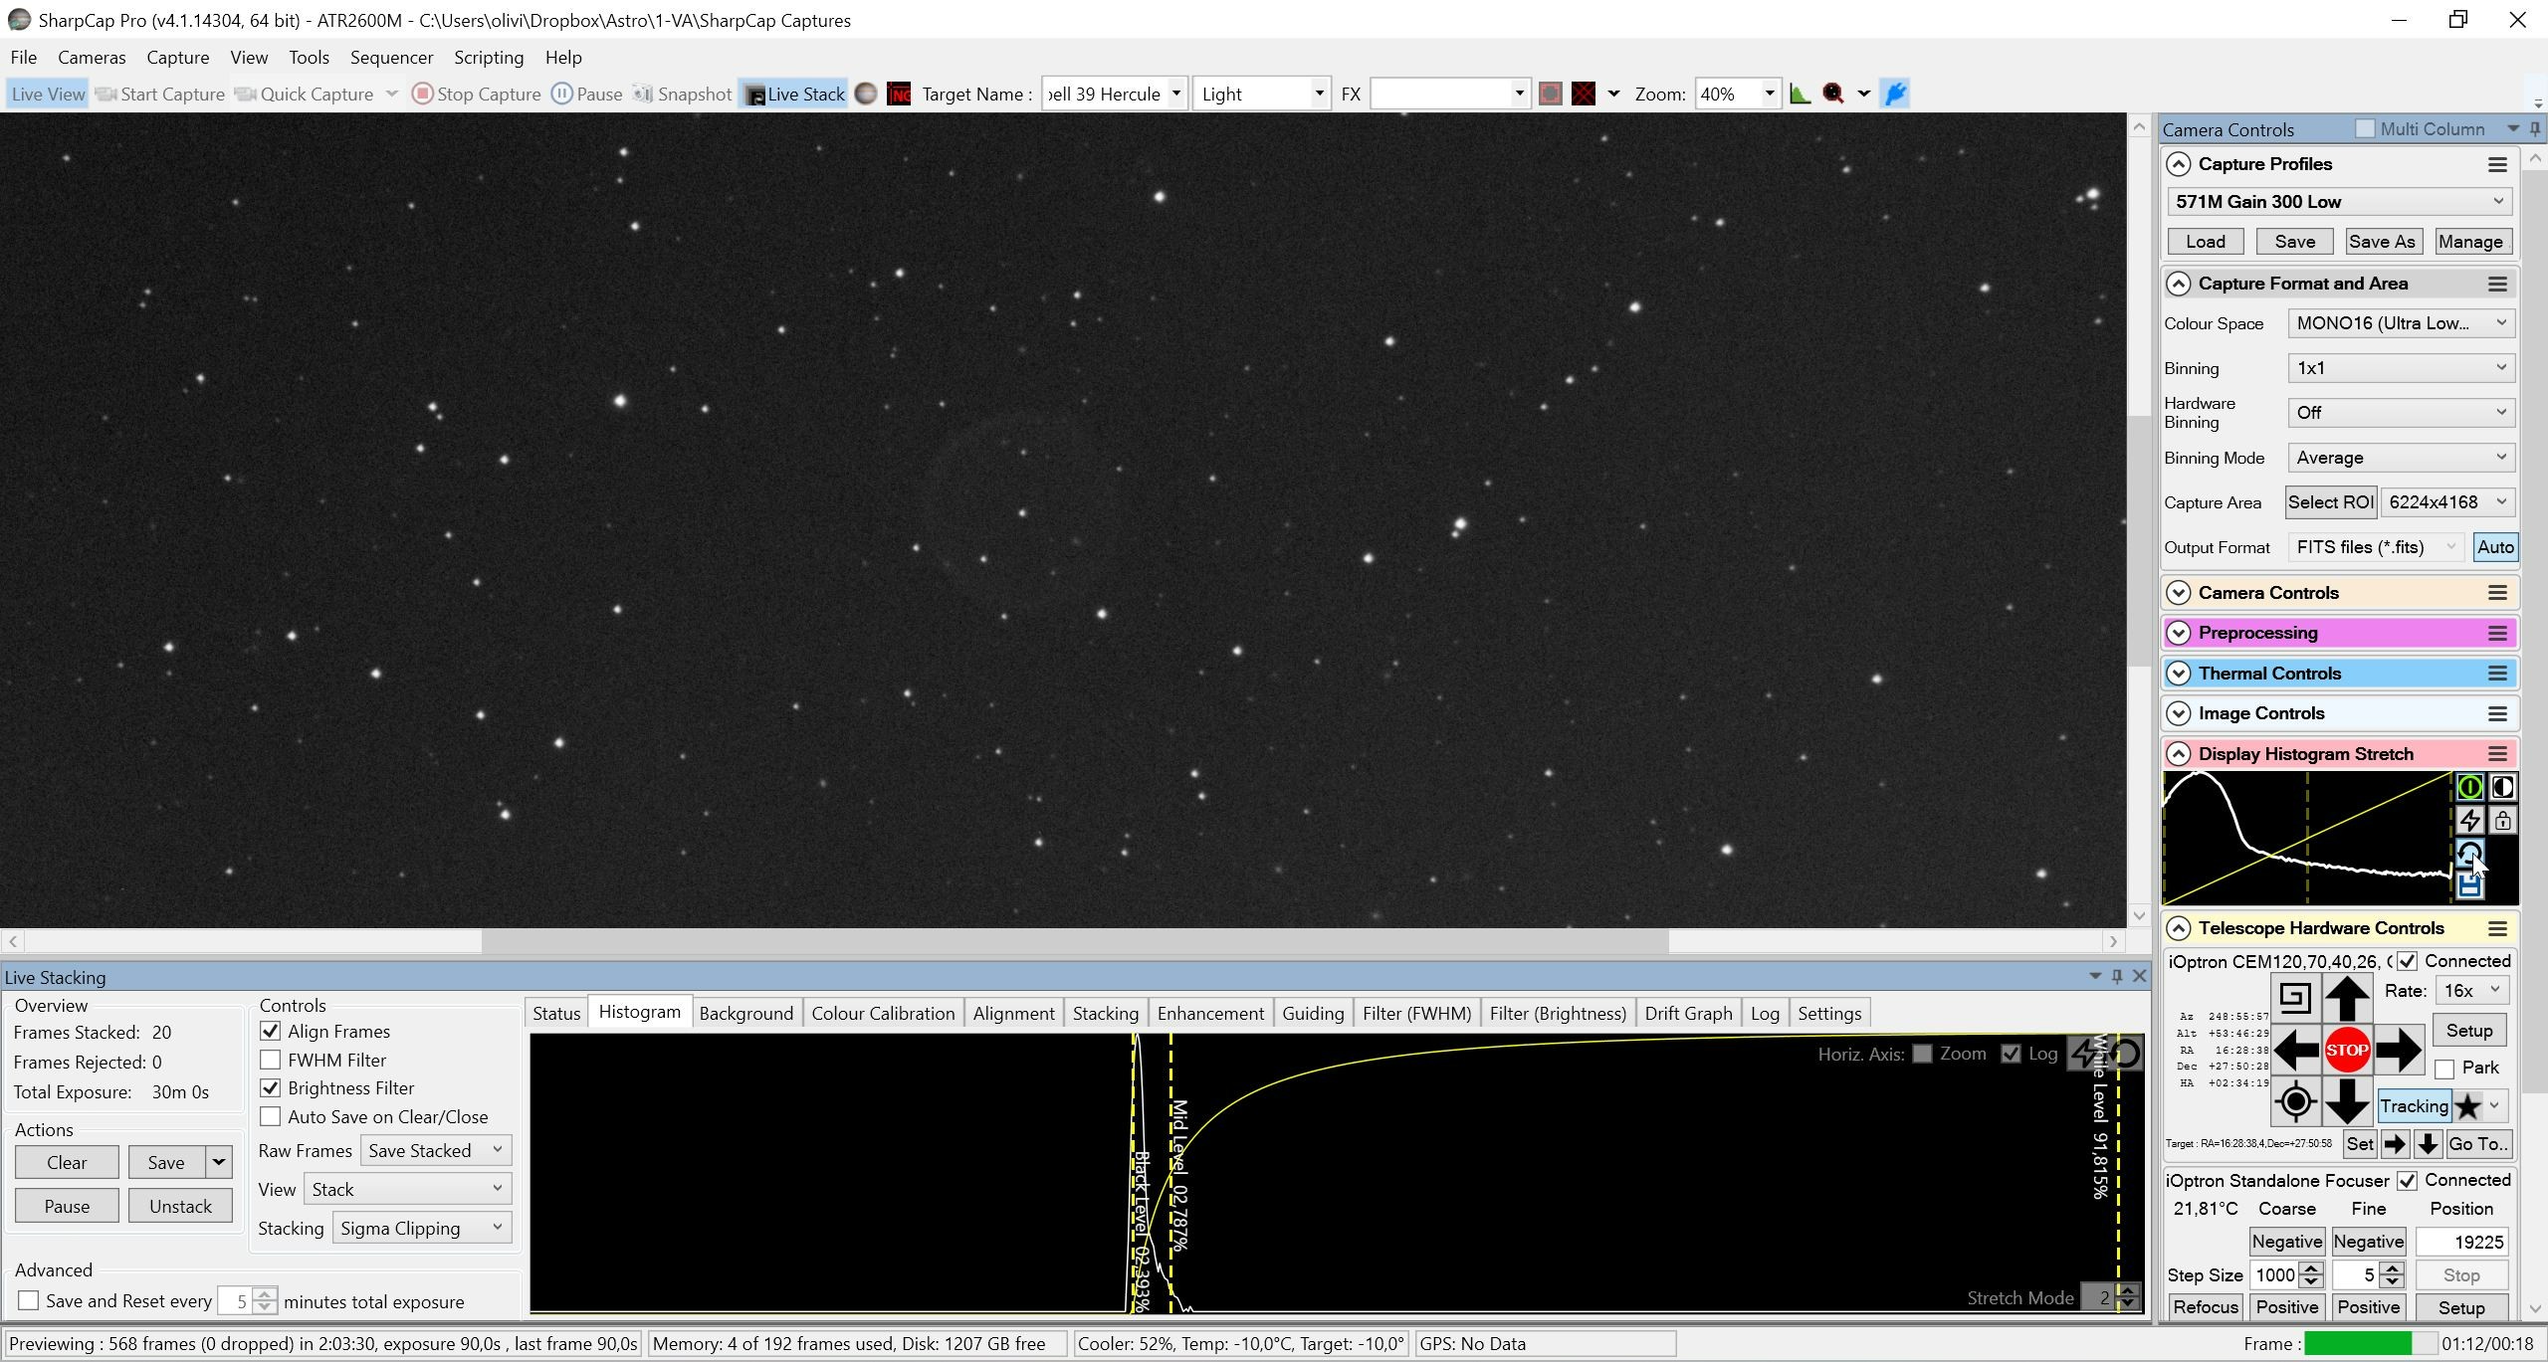Switch to the Drift Graph tab
2548x1362 pixels.
coord(1688,1013)
